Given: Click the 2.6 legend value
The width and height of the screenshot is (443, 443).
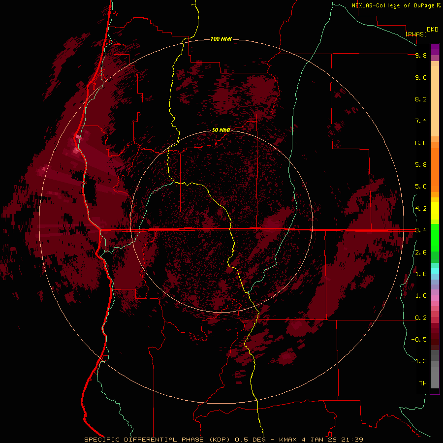Looking at the screenshot, I should [x=421, y=253].
